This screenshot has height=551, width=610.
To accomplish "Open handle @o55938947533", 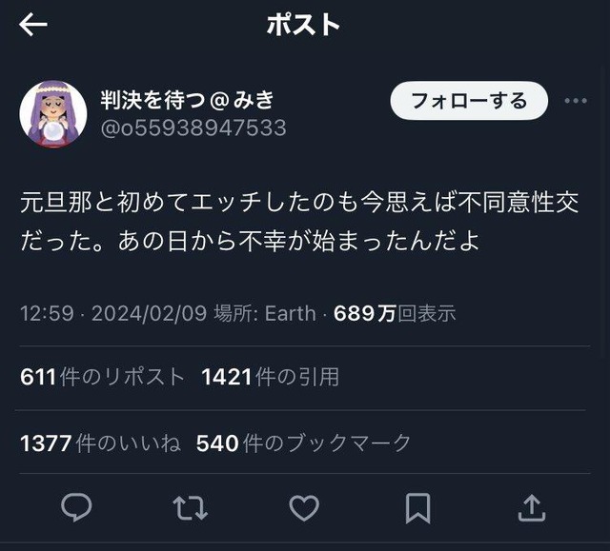I will (x=193, y=128).
